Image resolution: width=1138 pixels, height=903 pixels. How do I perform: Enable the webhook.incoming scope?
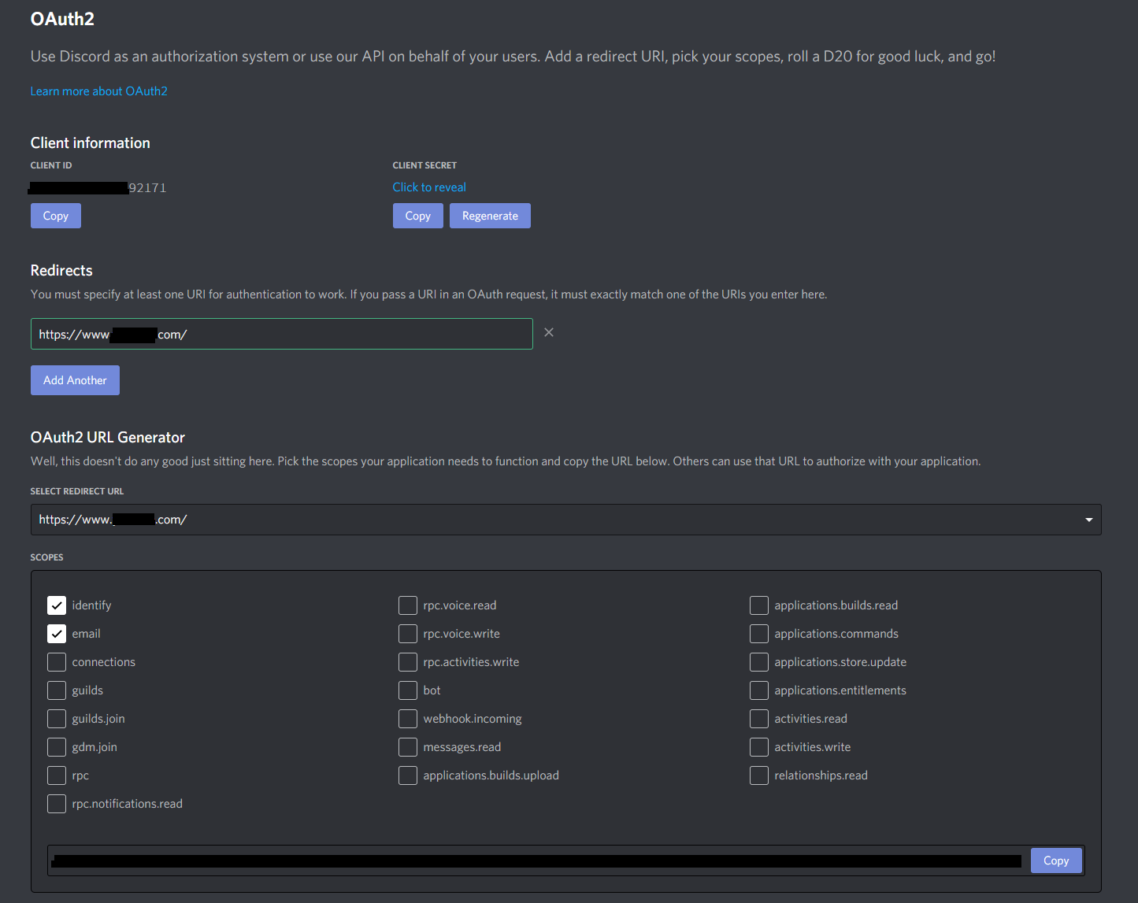(407, 718)
